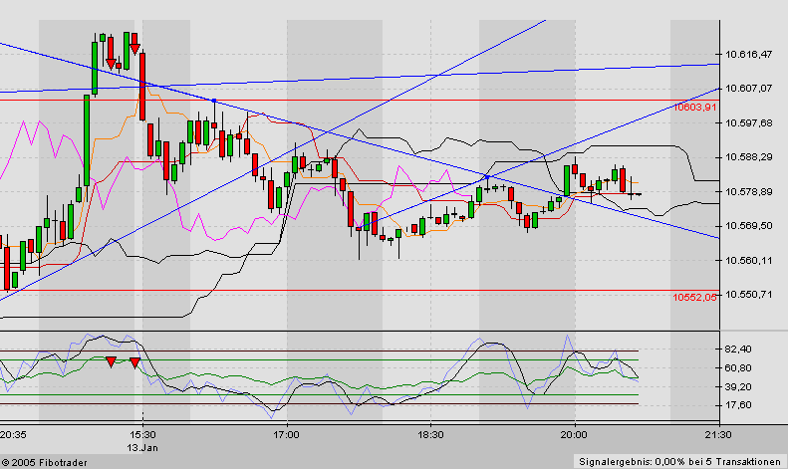Click the 10.550,71 price axis label
Viewport: 788px width, 469px height.
(x=748, y=295)
